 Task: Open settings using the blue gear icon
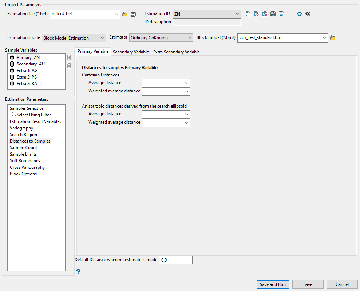(300, 14)
